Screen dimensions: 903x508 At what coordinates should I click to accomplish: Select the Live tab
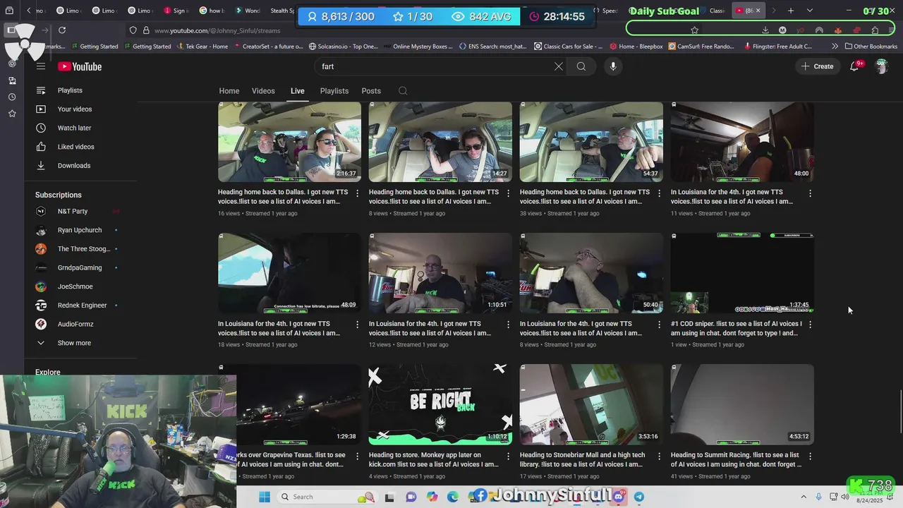(x=298, y=91)
